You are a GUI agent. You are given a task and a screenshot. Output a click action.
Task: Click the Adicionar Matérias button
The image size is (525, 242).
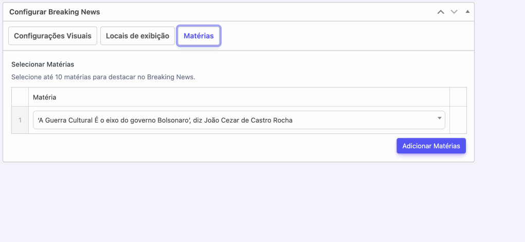tap(431, 146)
